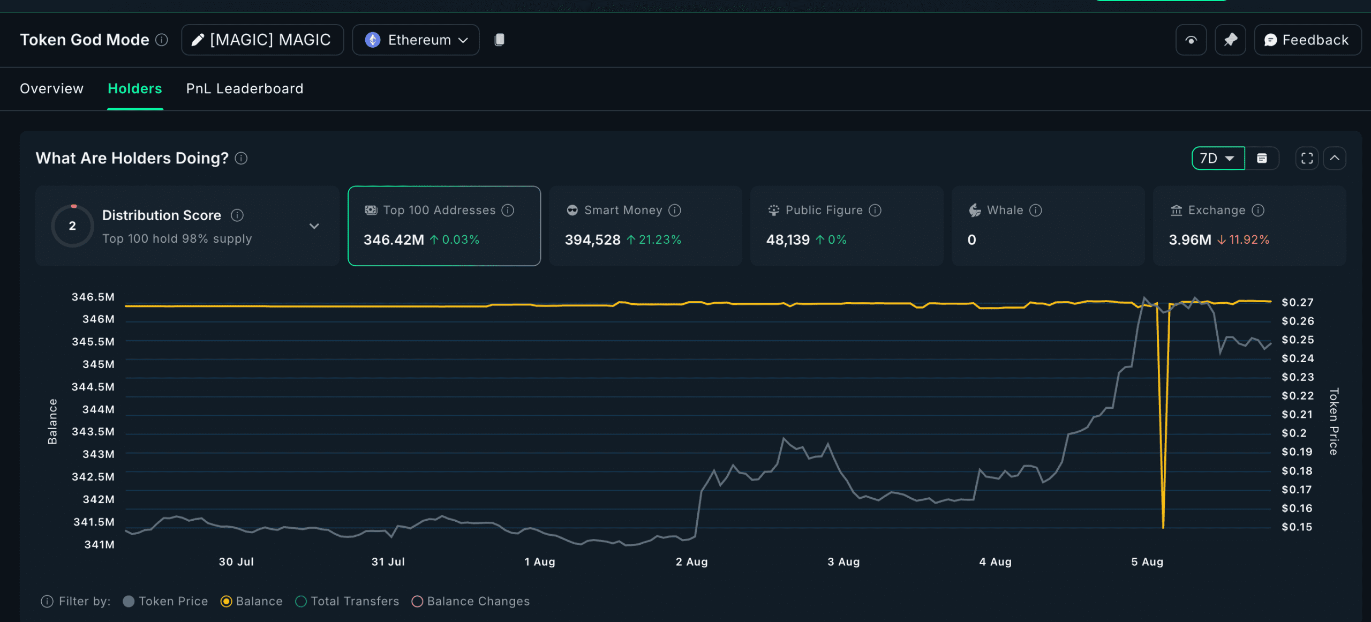Click the eye watch icon button
Viewport: 1371px width, 622px height.
1191,40
